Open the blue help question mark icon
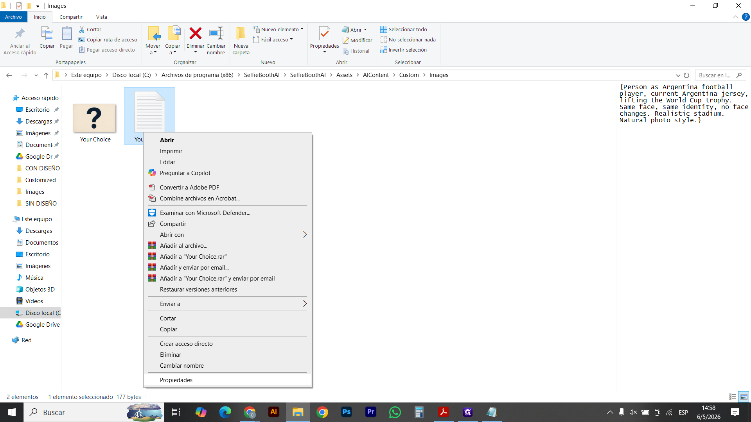This screenshot has height=422, width=751. click(746, 17)
